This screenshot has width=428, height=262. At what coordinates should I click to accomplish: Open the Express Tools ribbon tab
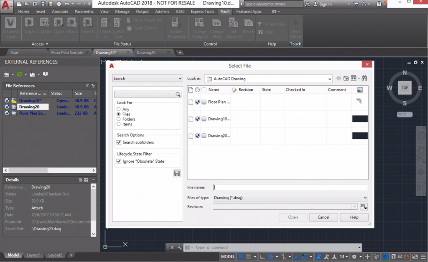[x=203, y=11]
